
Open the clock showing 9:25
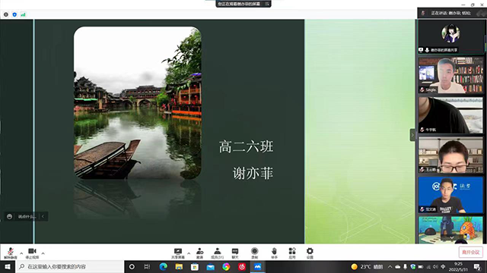pos(458,266)
